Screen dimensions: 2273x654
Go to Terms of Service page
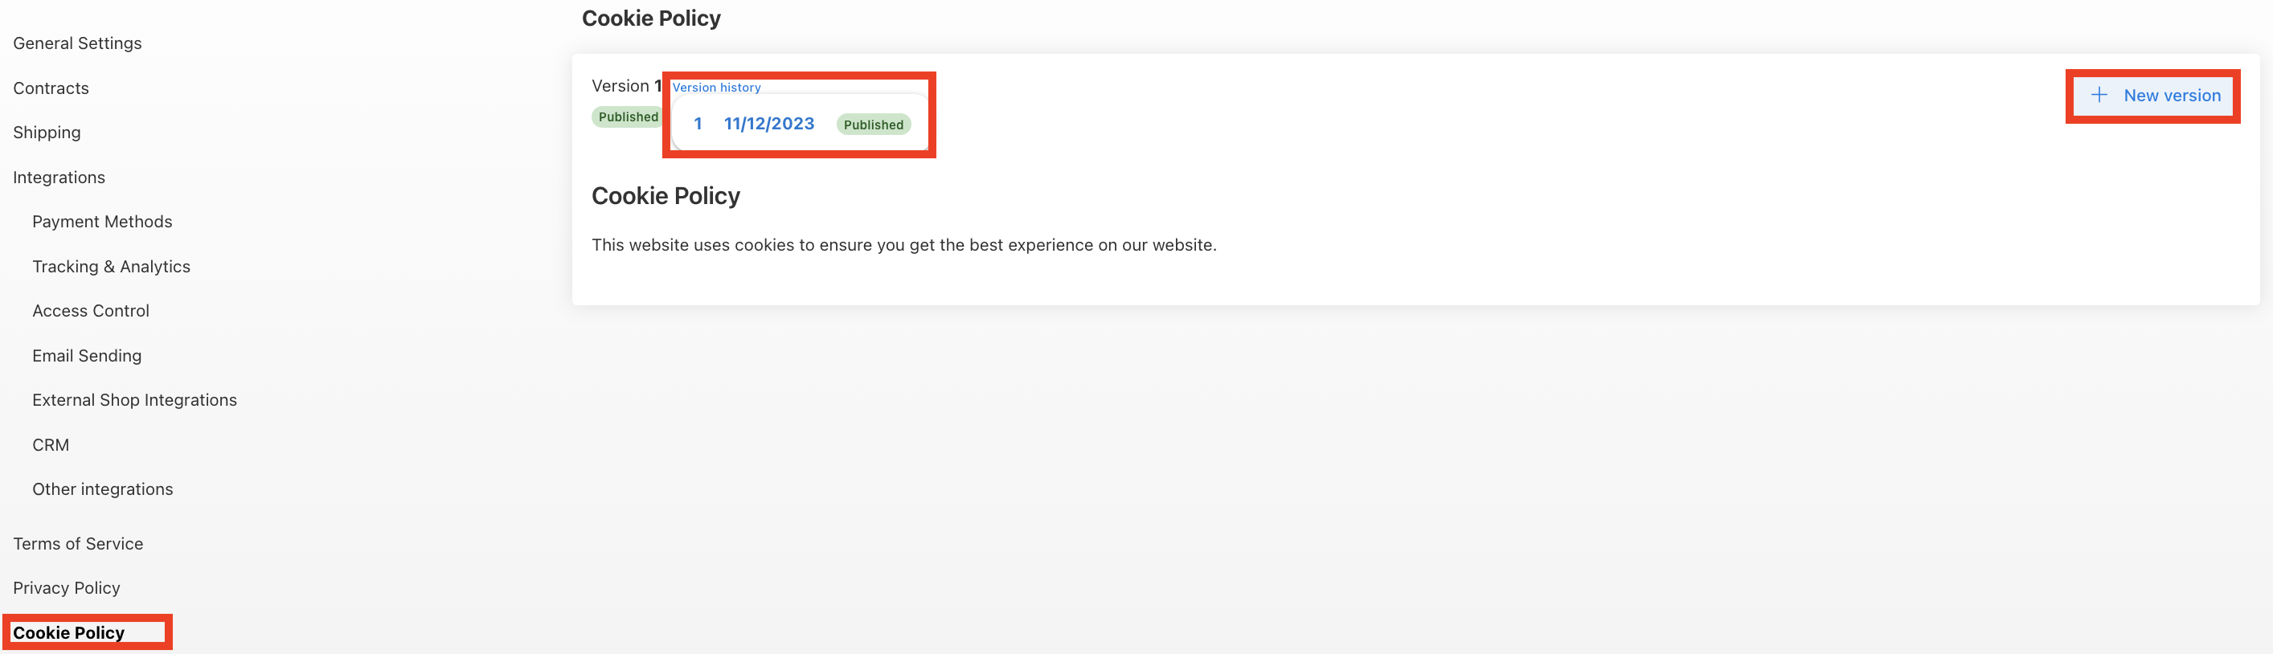click(x=78, y=544)
